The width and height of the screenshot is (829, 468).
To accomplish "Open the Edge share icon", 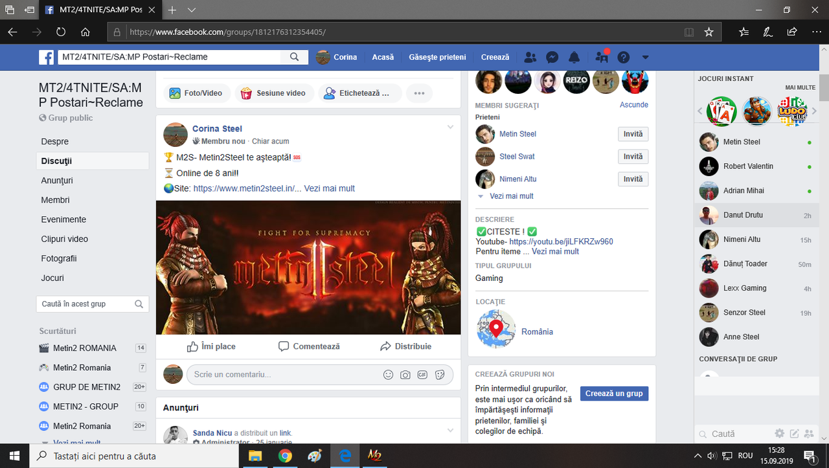I will click(x=791, y=32).
